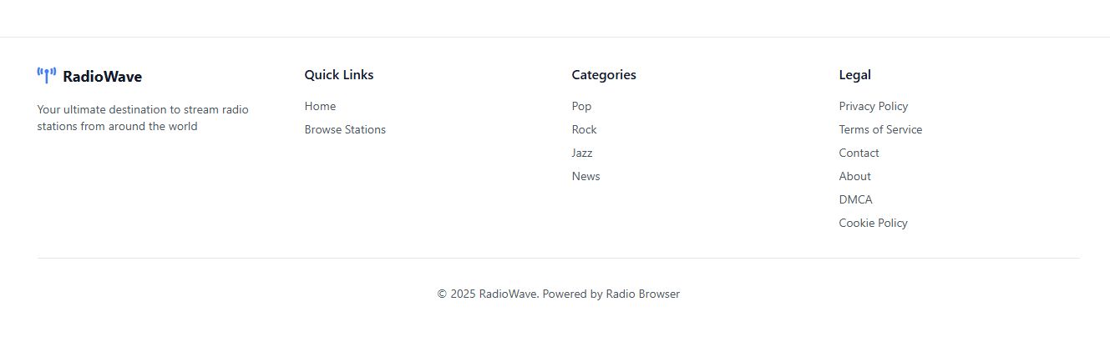View the Cookie Policy link
Image resolution: width=1110 pixels, height=342 pixels.
pos(873,223)
